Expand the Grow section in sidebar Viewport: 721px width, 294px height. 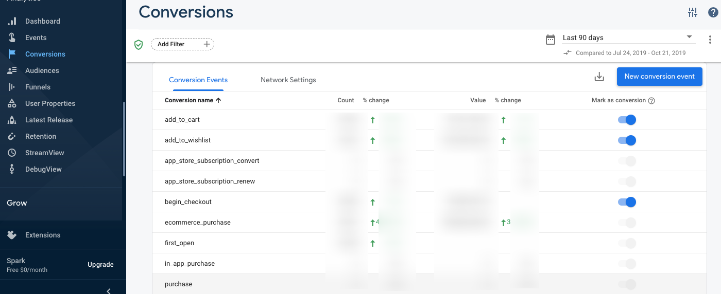17,203
